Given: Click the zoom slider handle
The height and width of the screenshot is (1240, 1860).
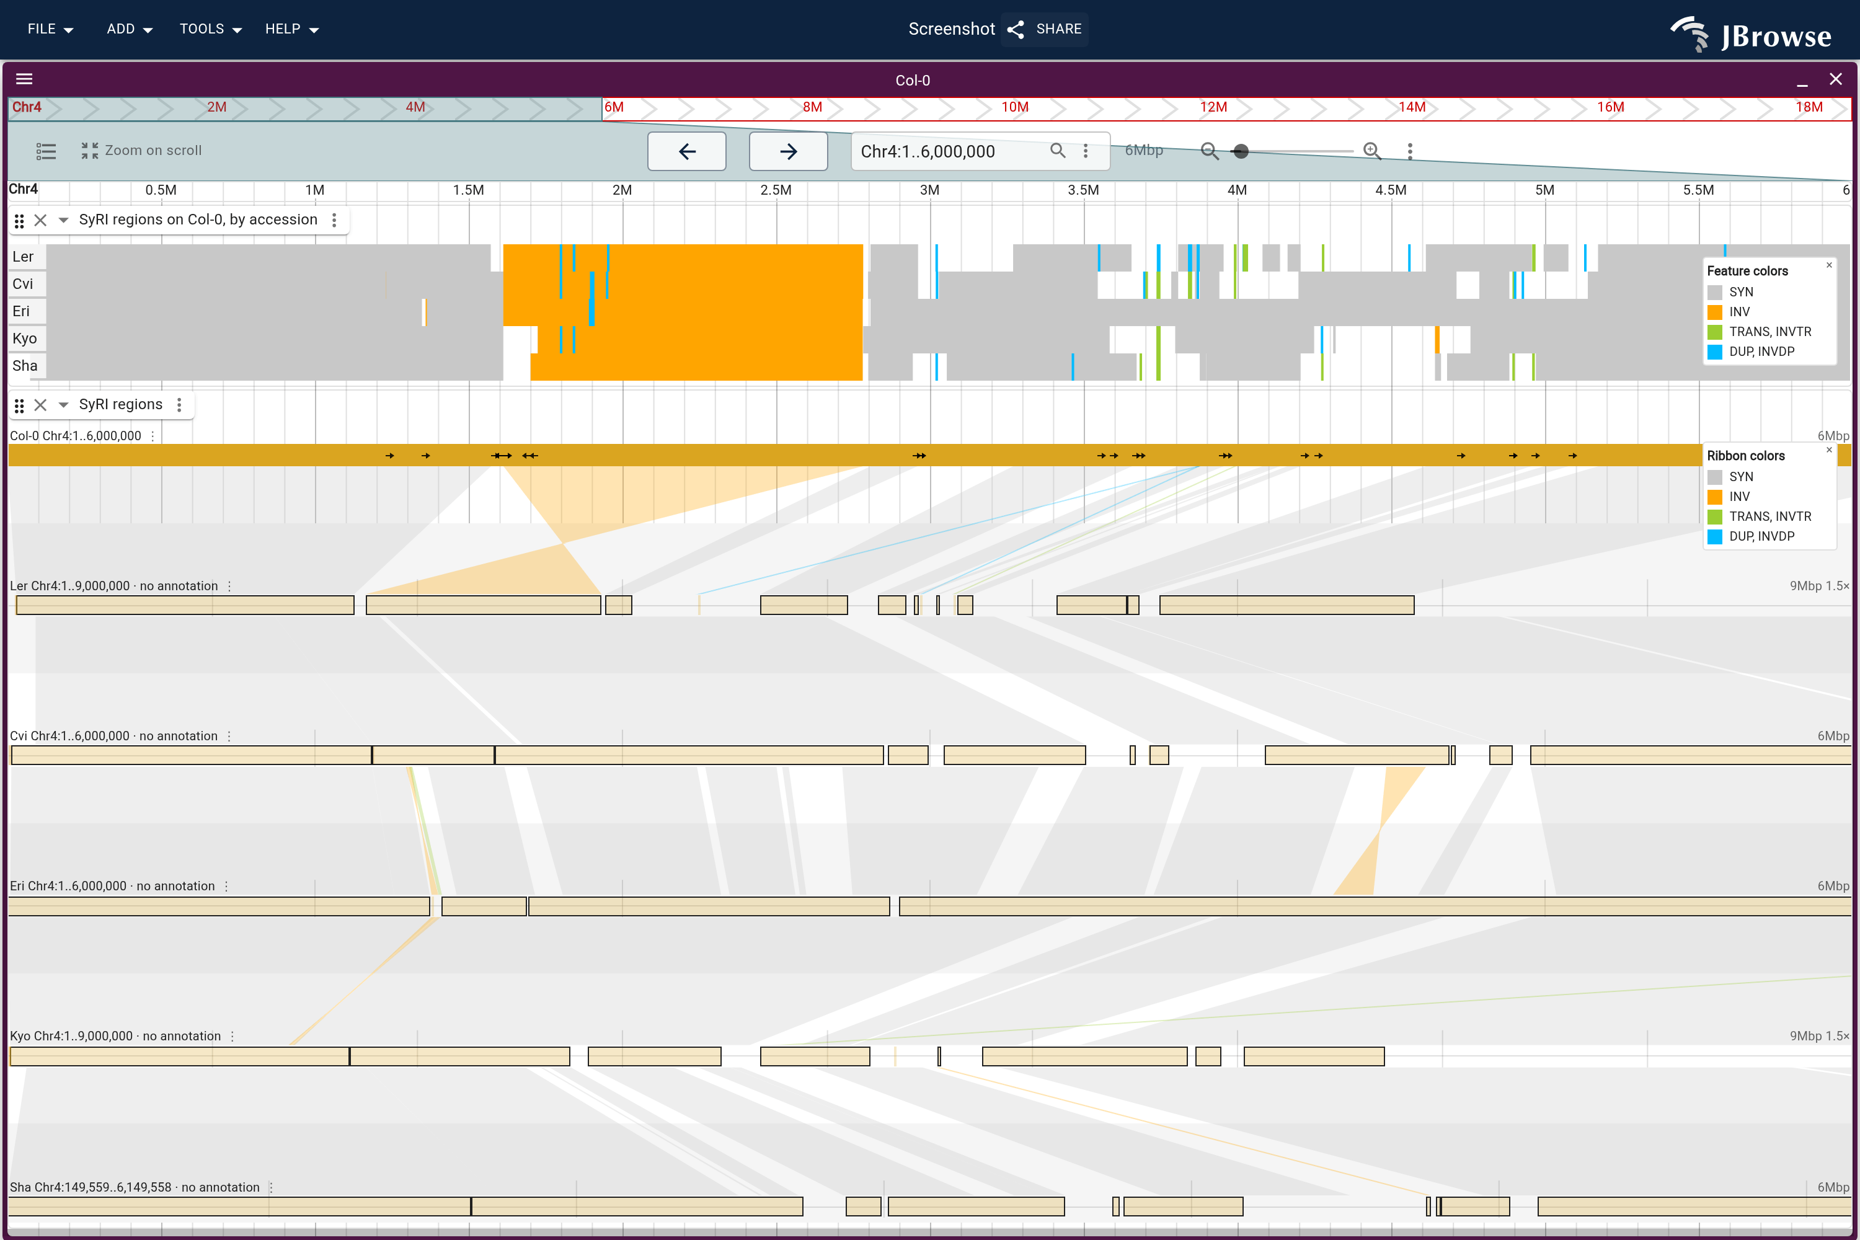Looking at the screenshot, I should [1241, 151].
